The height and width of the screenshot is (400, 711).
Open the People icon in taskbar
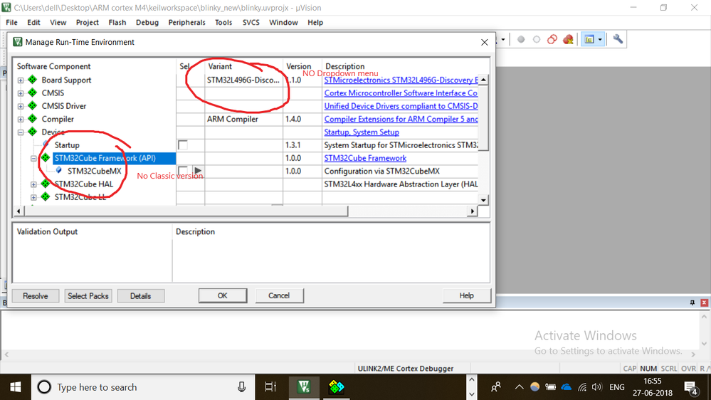click(496, 387)
